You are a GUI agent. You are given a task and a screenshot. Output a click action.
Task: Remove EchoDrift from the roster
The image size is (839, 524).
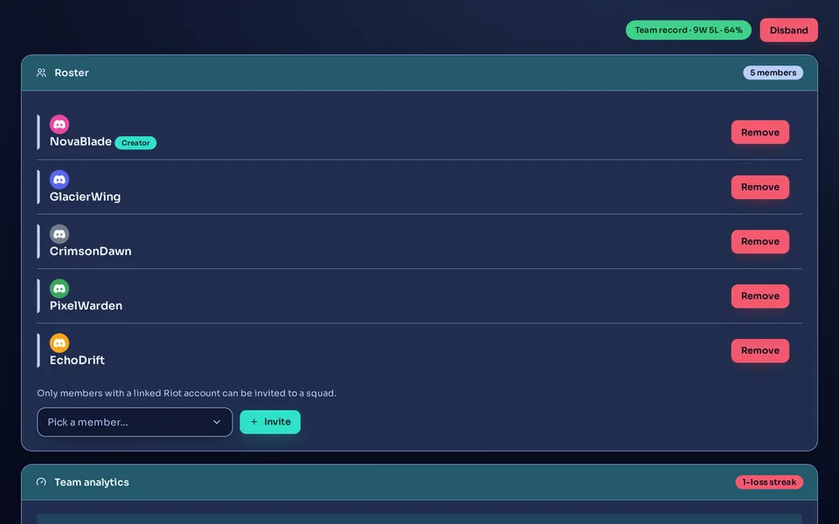[759, 351]
